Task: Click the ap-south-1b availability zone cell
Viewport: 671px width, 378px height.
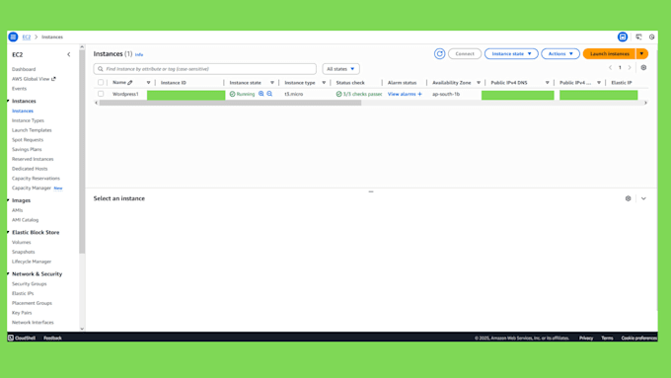Action: pyautogui.click(x=446, y=94)
